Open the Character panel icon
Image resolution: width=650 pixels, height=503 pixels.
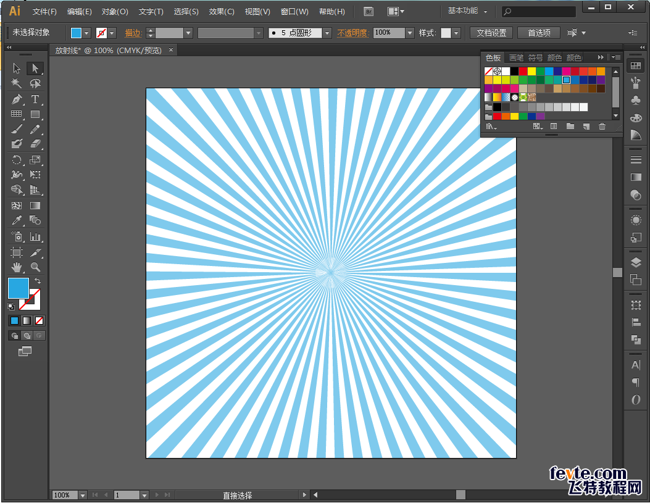635,365
